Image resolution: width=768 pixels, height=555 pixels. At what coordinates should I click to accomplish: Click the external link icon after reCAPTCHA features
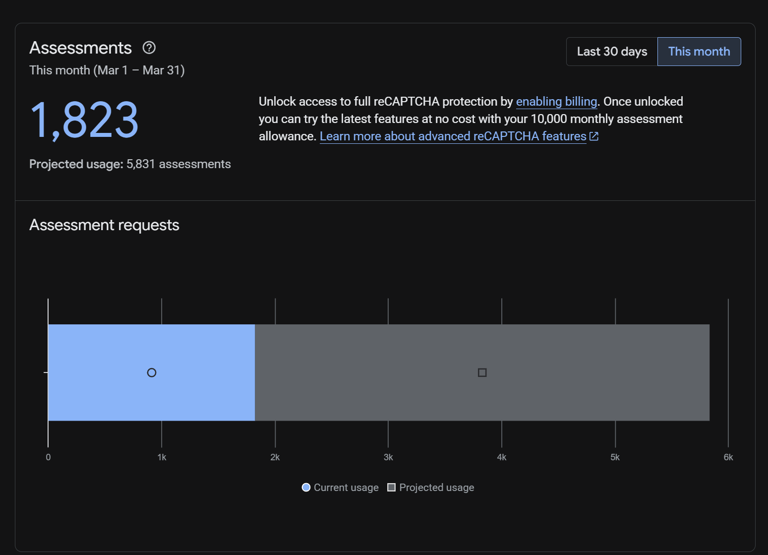[x=594, y=136]
